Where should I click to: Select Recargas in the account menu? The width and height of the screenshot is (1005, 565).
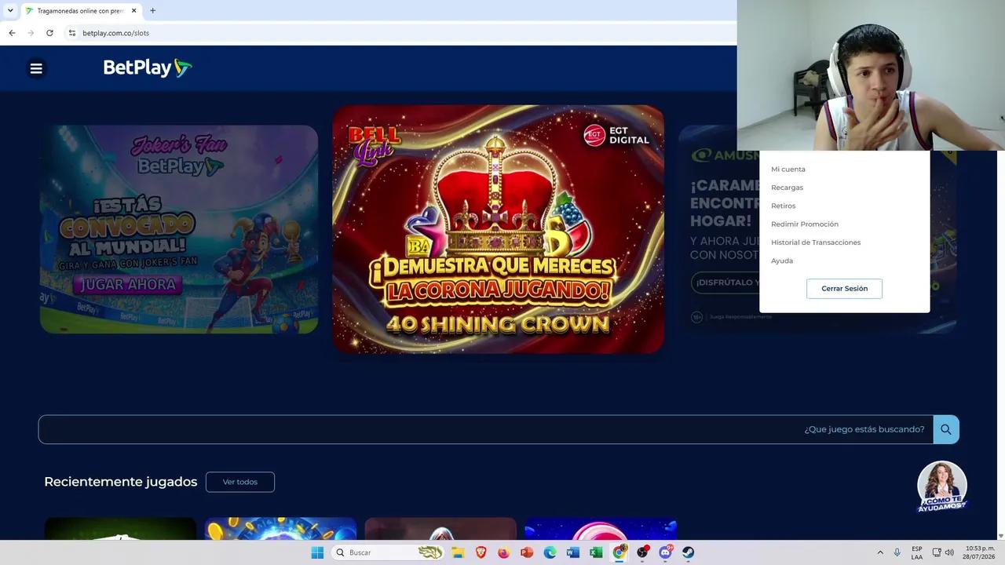coord(787,188)
